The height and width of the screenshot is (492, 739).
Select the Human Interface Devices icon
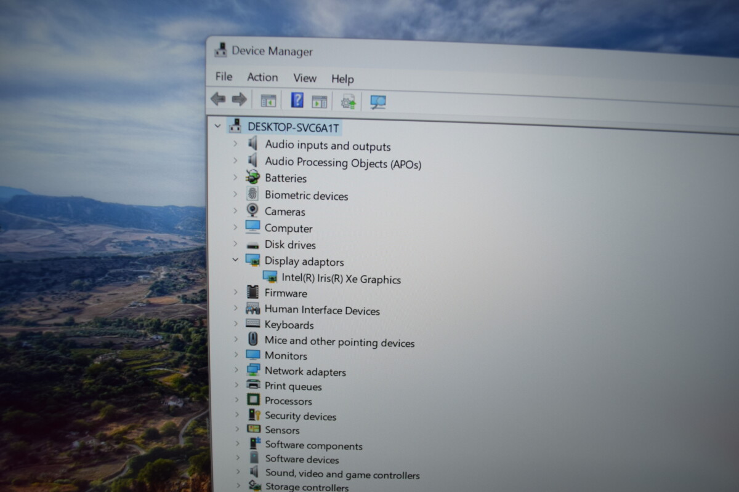(x=252, y=309)
